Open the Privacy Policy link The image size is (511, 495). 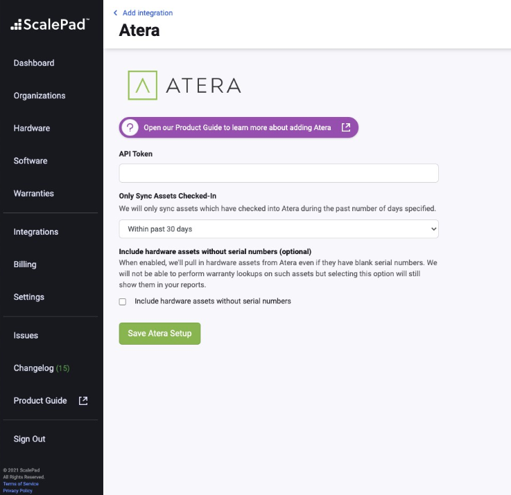pyautogui.click(x=17, y=490)
